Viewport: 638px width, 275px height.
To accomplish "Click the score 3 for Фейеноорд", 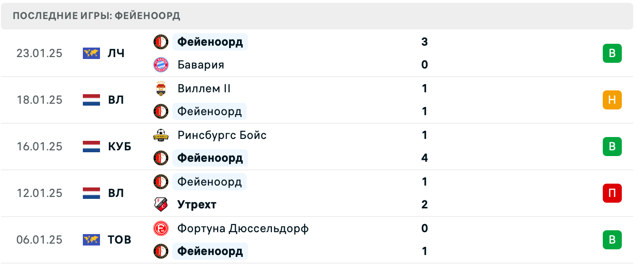I will pos(424,42).
